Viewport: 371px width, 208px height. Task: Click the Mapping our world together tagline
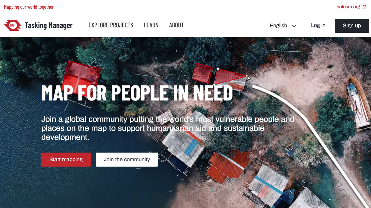coord(29,7)
